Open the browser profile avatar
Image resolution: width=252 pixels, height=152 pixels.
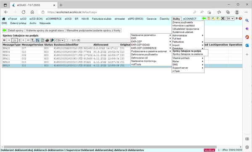[237, 12]
